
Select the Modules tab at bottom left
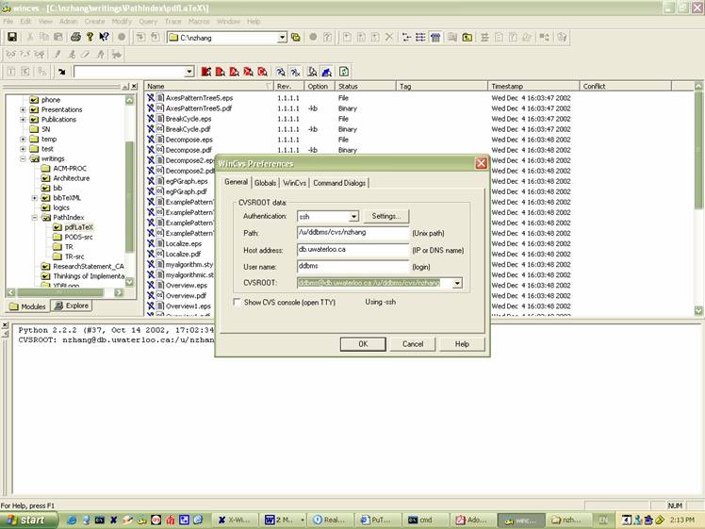tap(27, 306)
